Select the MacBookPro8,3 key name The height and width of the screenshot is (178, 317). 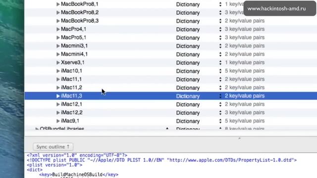coord(80,21)
